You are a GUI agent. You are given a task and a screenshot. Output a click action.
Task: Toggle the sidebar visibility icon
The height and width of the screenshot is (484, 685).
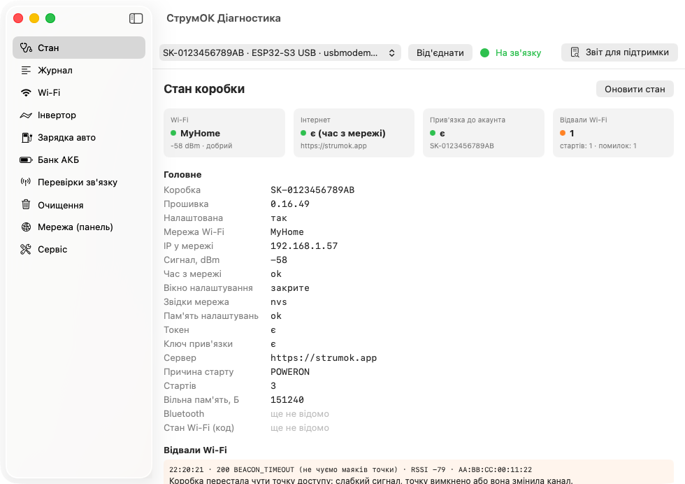(x=136, y=18)
